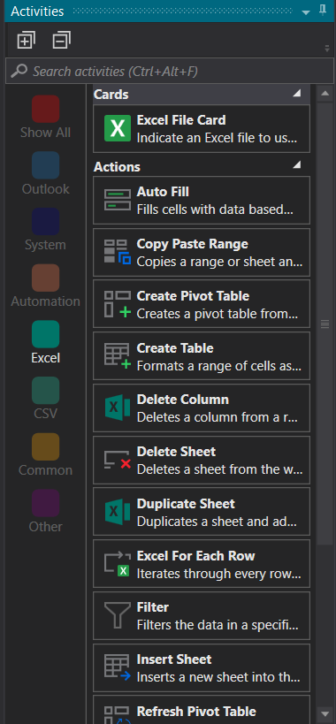
Task: Click the Duplicate Sheet Excel icon
Action: click(x=118, y=512)
